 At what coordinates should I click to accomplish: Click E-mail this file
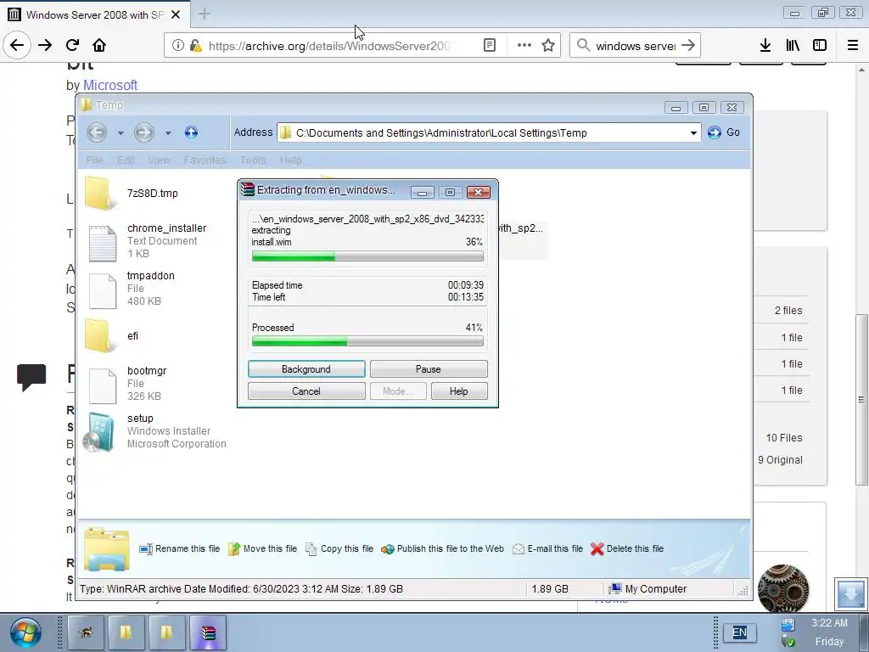click(547, 549)
